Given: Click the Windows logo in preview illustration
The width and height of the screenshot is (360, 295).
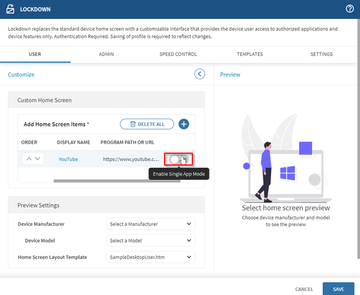Looking at the screenshot, I should [x=286, y=173].
